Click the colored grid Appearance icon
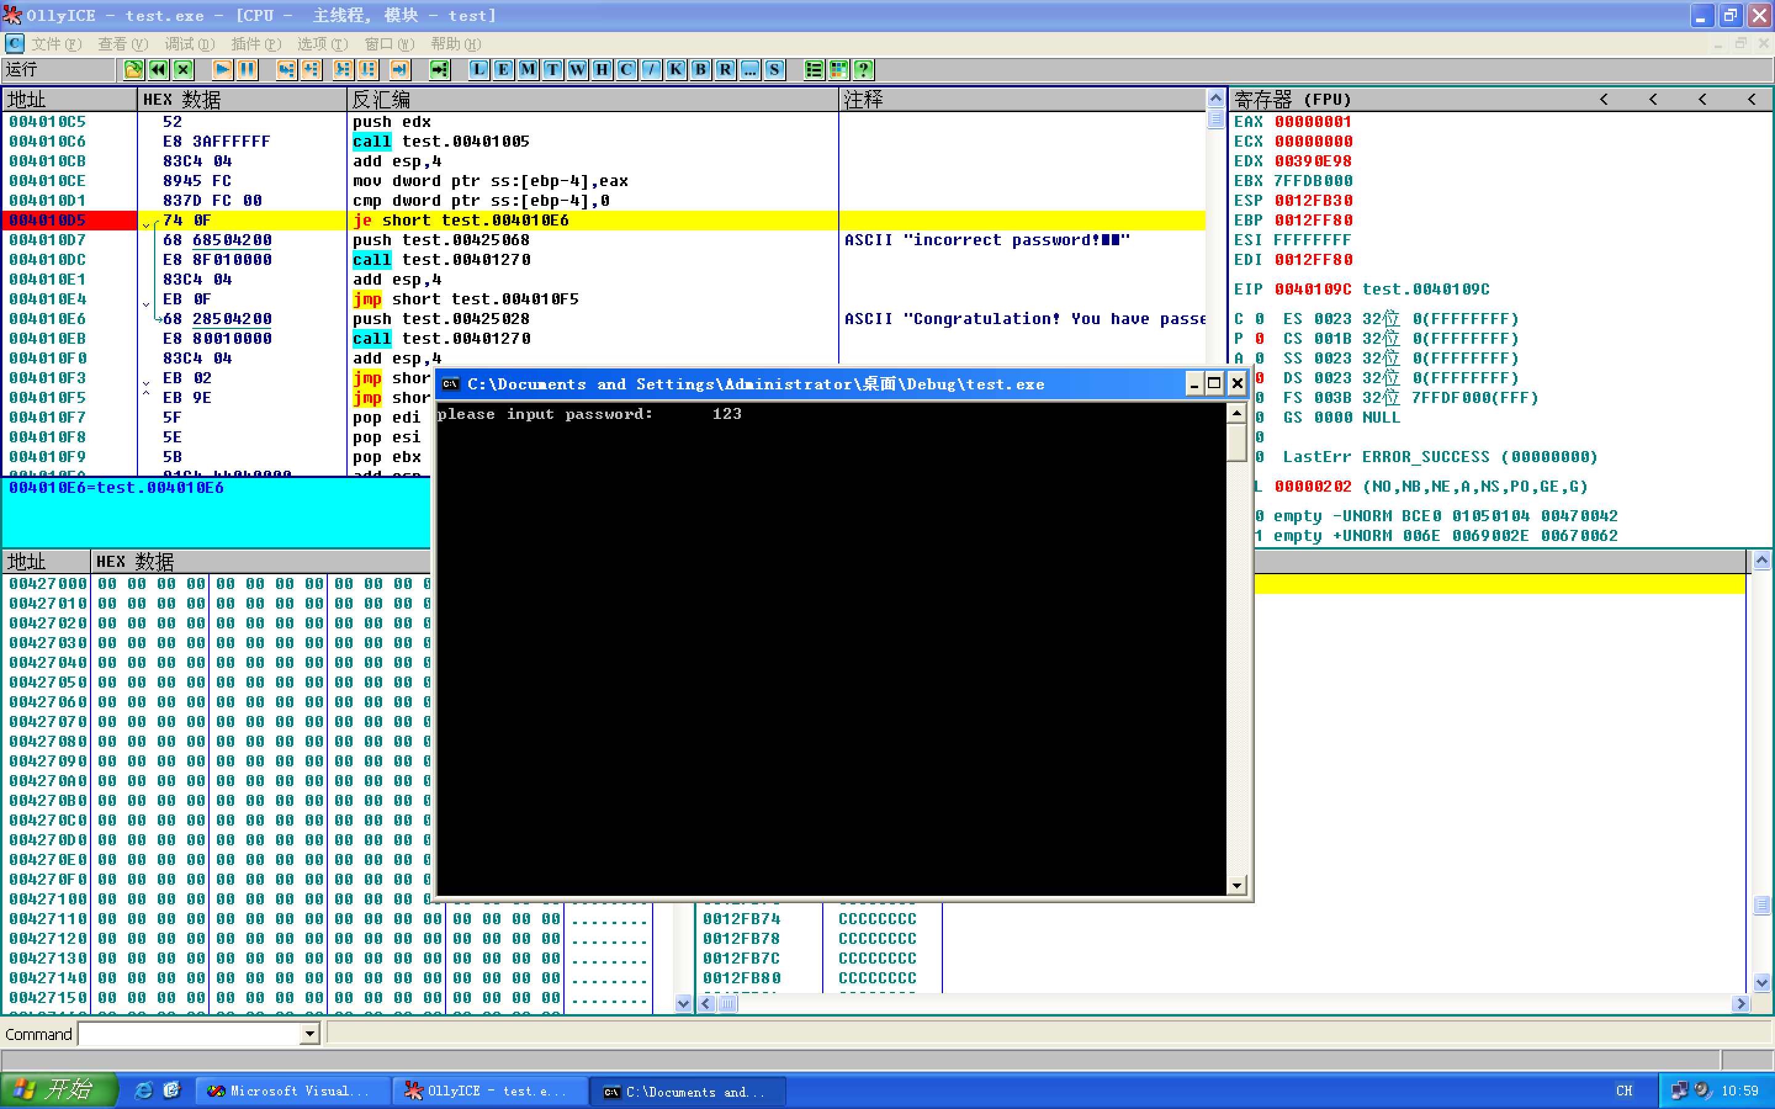Viewport: 1775px width, 1109px height. click(x=838, y=70)
